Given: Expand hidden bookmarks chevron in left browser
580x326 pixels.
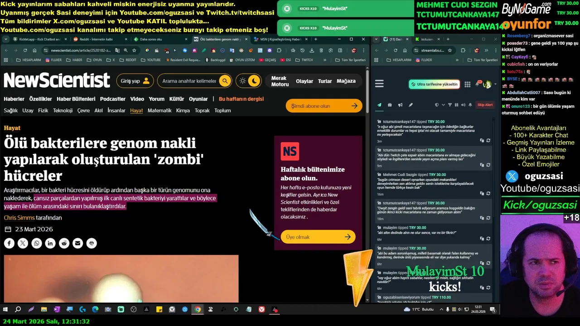Looking at the screenshot, I should pos(325,60).
